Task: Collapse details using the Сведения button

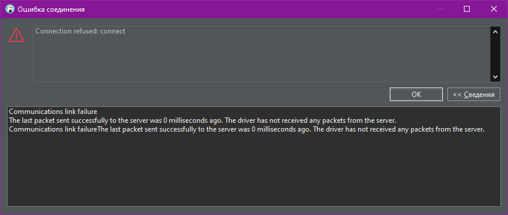Action: pos(474,95)
